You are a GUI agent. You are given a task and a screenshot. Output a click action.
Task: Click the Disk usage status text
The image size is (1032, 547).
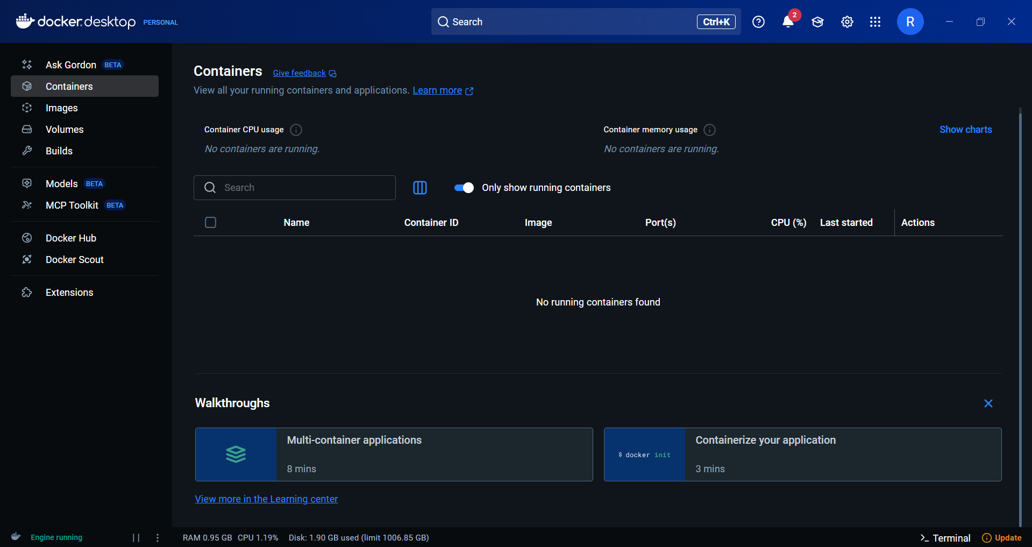pos(359,538)
